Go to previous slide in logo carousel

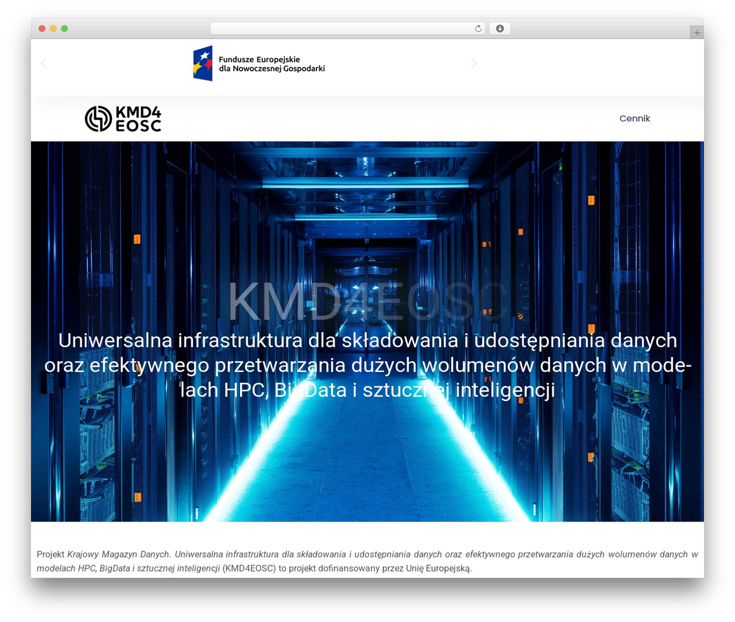tap(44, 63)
